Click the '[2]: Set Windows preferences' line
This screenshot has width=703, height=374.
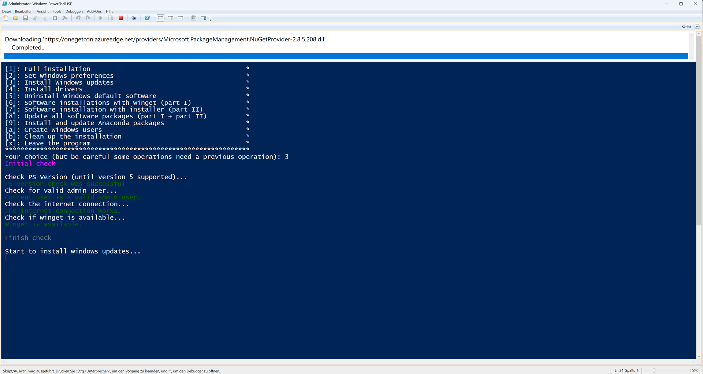(60, 76)
